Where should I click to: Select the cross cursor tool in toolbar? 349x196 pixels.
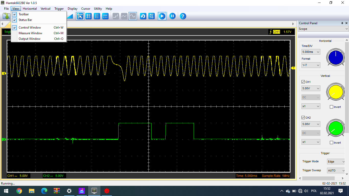(88, 16)
